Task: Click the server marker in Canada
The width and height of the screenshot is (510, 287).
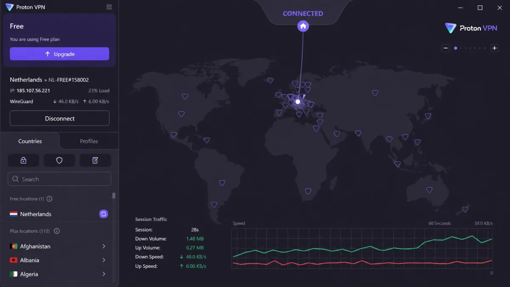Action: [x=185, y=97]
